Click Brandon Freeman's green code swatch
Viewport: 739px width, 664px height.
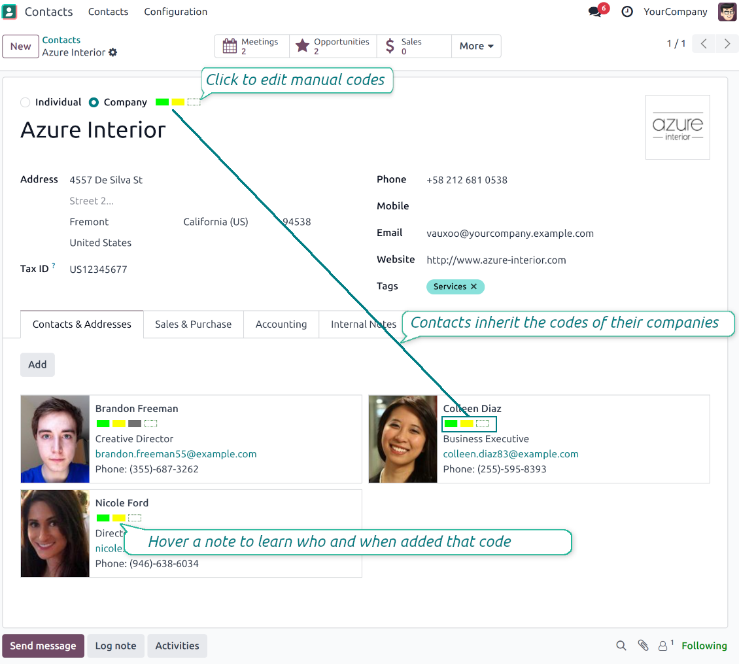pos(103,423)
